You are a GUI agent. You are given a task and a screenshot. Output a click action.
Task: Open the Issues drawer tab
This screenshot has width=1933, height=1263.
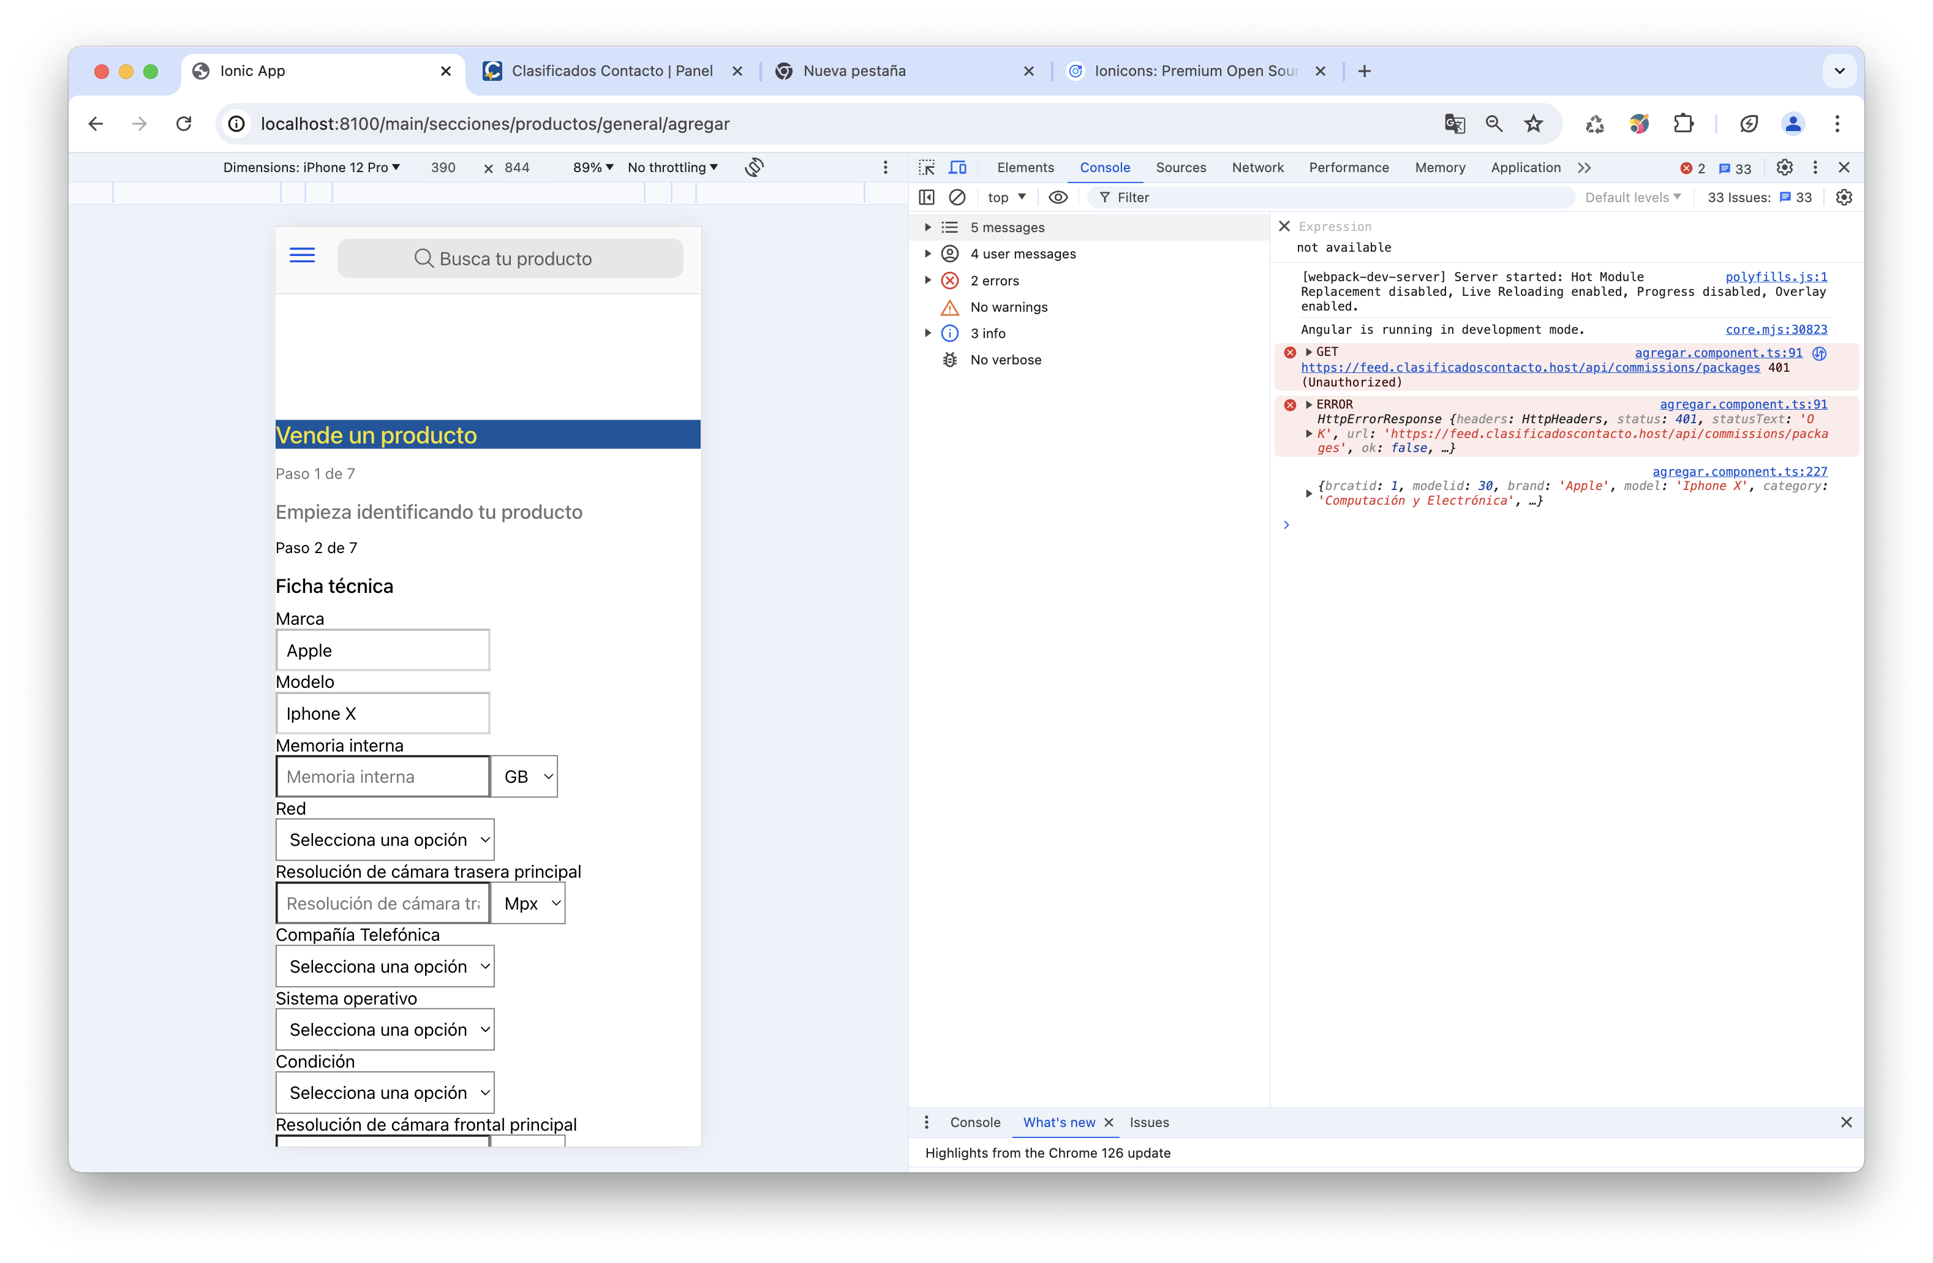pyautogui.click(x=1149, y=1123)
